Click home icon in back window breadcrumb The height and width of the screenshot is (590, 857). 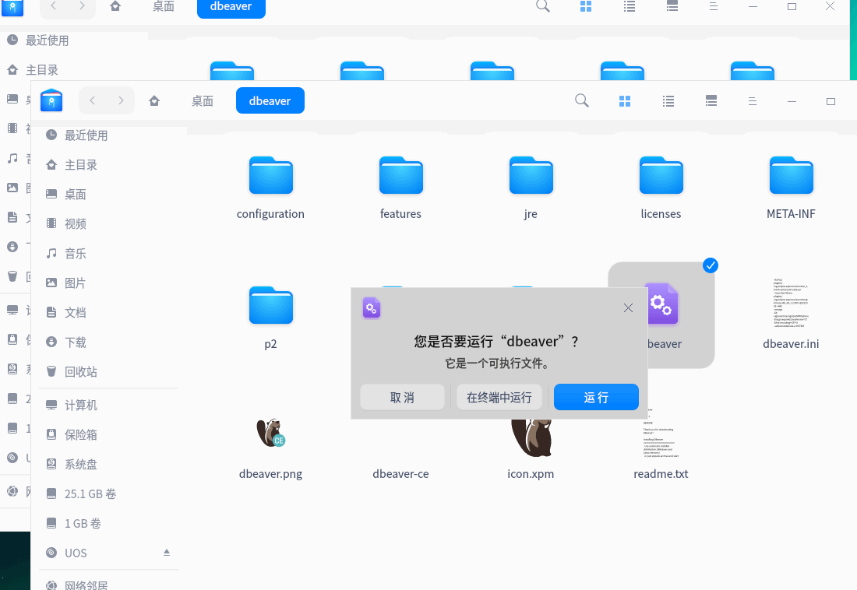115,6
